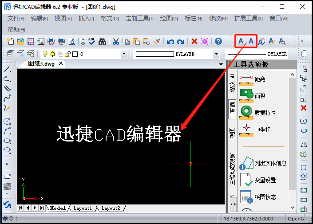Click the Find text icon (A with magnifier)
Image resolution: width=313 pixels, height=224 pixels.
[x=282, y=41]
